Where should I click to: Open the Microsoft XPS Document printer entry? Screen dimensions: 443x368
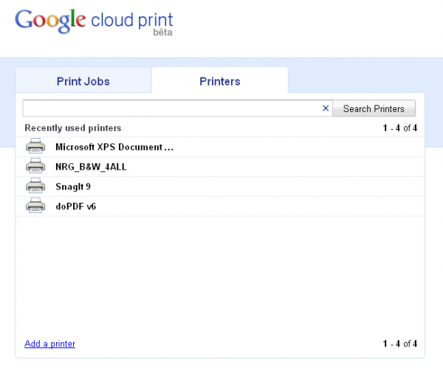pos(114,147)
